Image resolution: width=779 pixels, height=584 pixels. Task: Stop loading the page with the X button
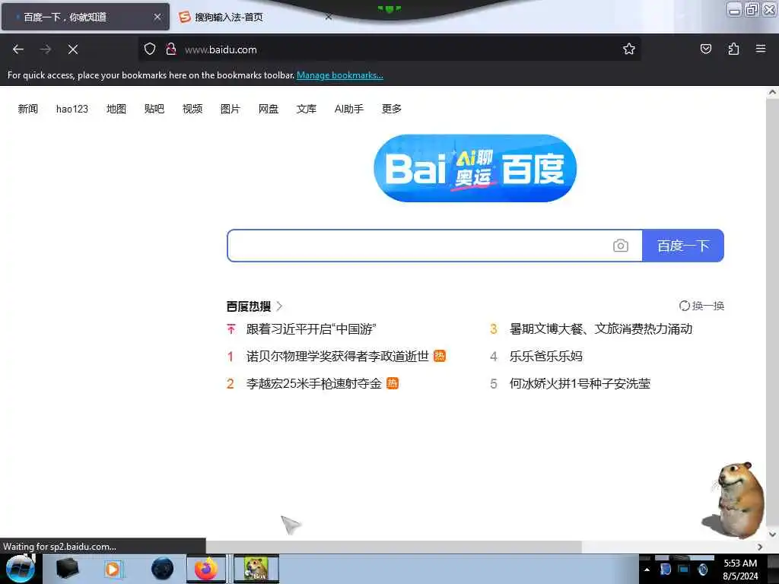(x=73, y=49)
